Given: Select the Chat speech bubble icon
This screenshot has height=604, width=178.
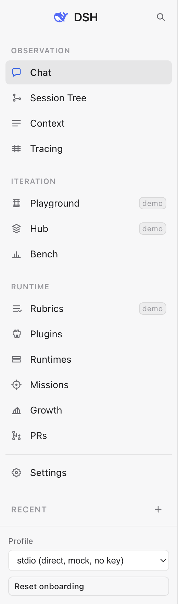Looking at the screenshot, I should [x=16, y=72].
